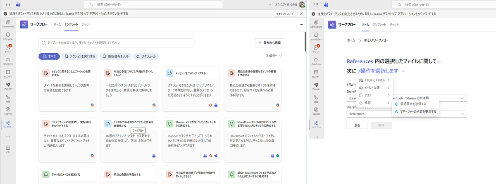The width and height of the screenshot is (496, 184).
Task: Open Connections icon in the left window's sidebar
Action: pos(8,23)
